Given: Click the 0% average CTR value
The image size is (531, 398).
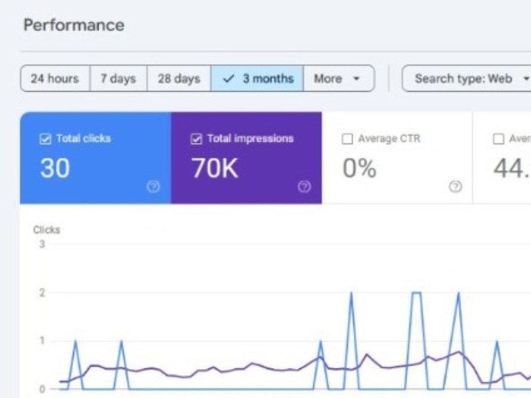Looking at the screenshot, I should tap(359, 168).
